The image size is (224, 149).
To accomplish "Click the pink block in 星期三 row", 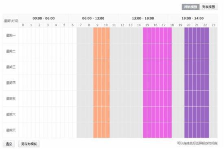I will (x=157, y=67).
